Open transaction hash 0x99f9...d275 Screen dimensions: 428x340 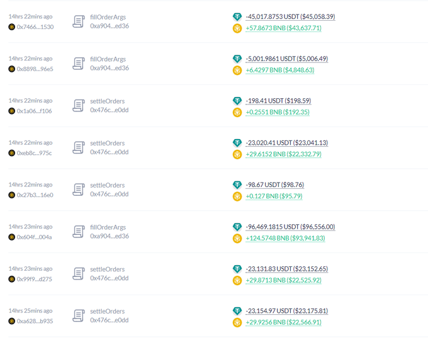[x=35, y=279]
